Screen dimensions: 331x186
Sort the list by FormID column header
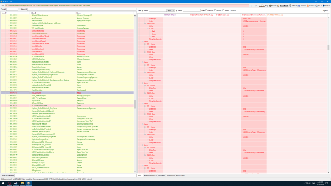point(15,13)
